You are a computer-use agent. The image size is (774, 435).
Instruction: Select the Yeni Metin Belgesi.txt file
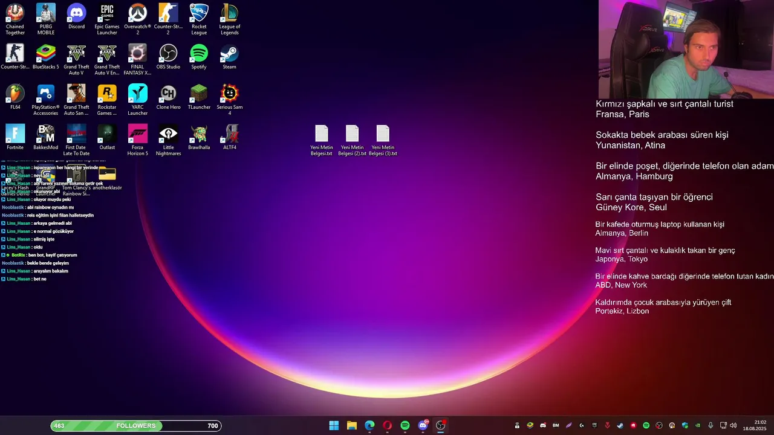[x=322, y=140]
